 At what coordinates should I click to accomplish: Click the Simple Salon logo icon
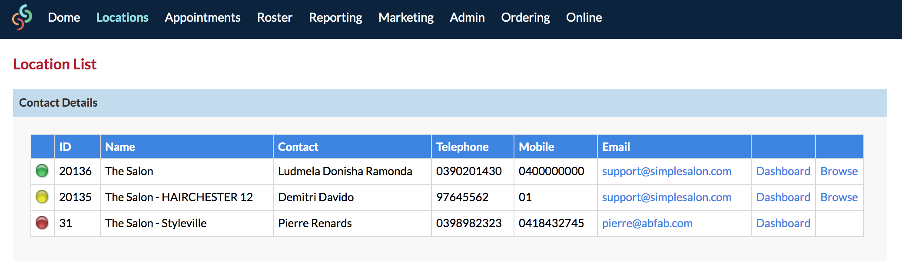pyautogui.click(x=22, y=17)
